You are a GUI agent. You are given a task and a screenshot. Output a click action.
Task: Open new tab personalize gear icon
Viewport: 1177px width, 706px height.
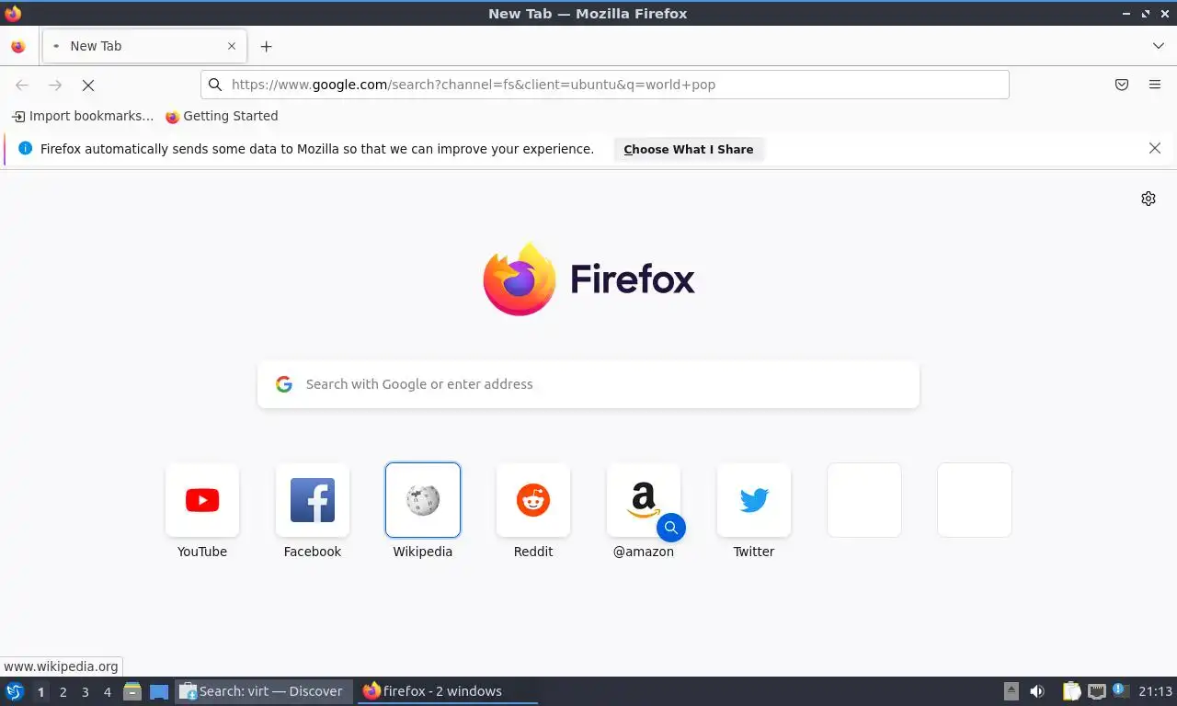point(1148,199)
